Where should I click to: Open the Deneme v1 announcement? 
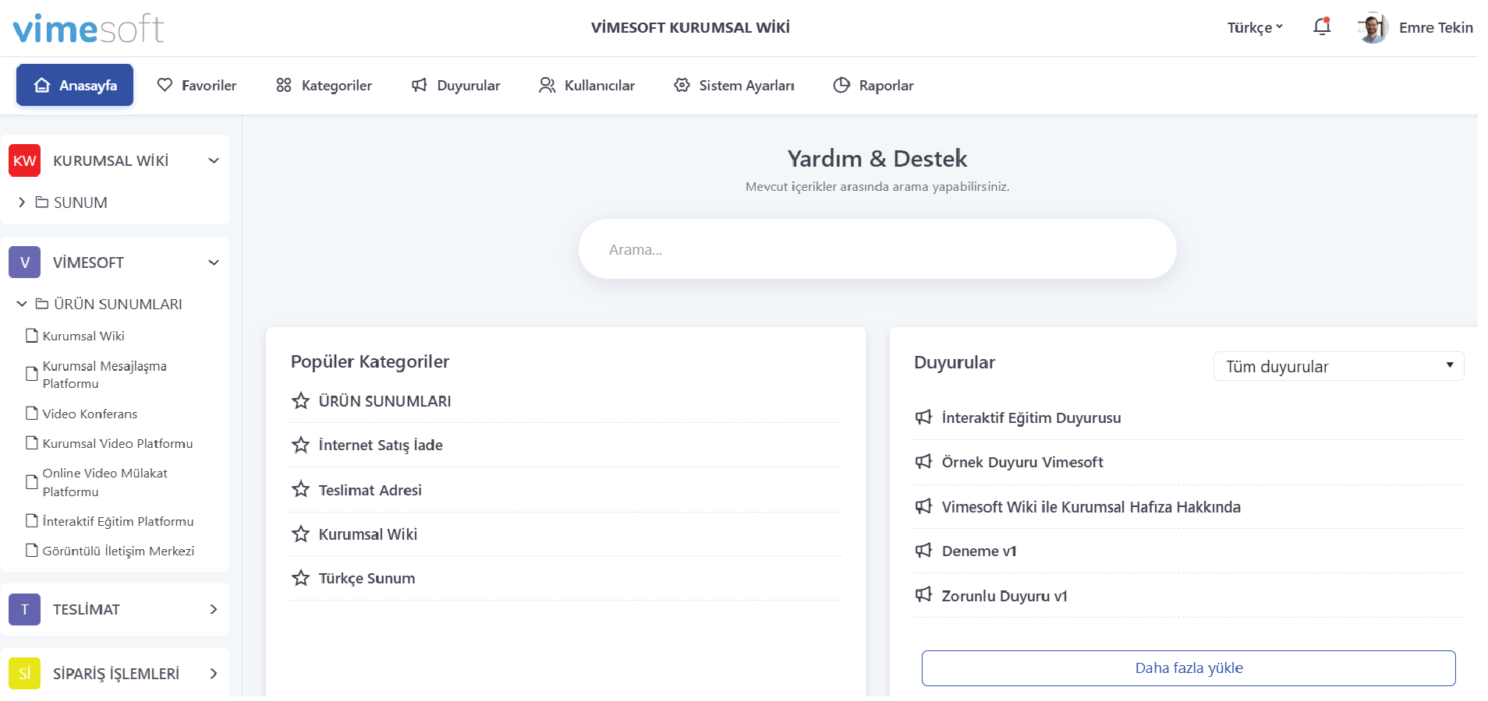tap(980, 551)
